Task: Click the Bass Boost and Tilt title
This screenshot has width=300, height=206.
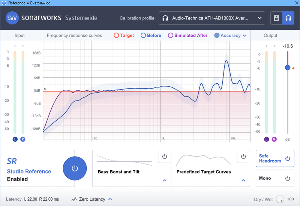Action: (x=118, y=172)
